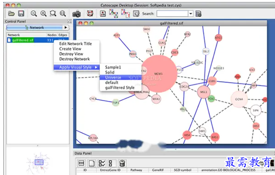Apply the Solid visual style
Viewport: 275px width, 175px height.
pyautogui.click(x=110, y=72)
